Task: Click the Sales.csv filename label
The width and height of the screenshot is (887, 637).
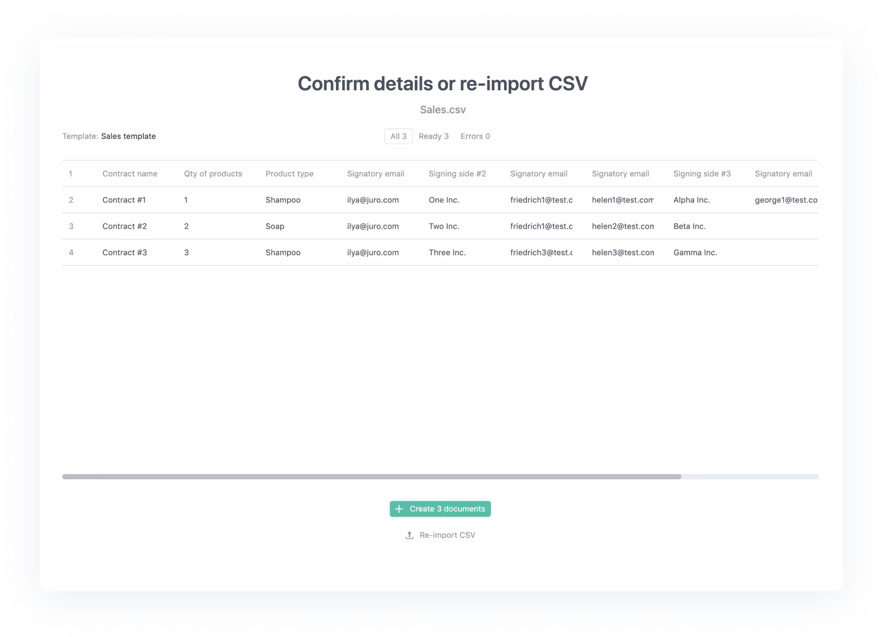Action: (443, 110)
